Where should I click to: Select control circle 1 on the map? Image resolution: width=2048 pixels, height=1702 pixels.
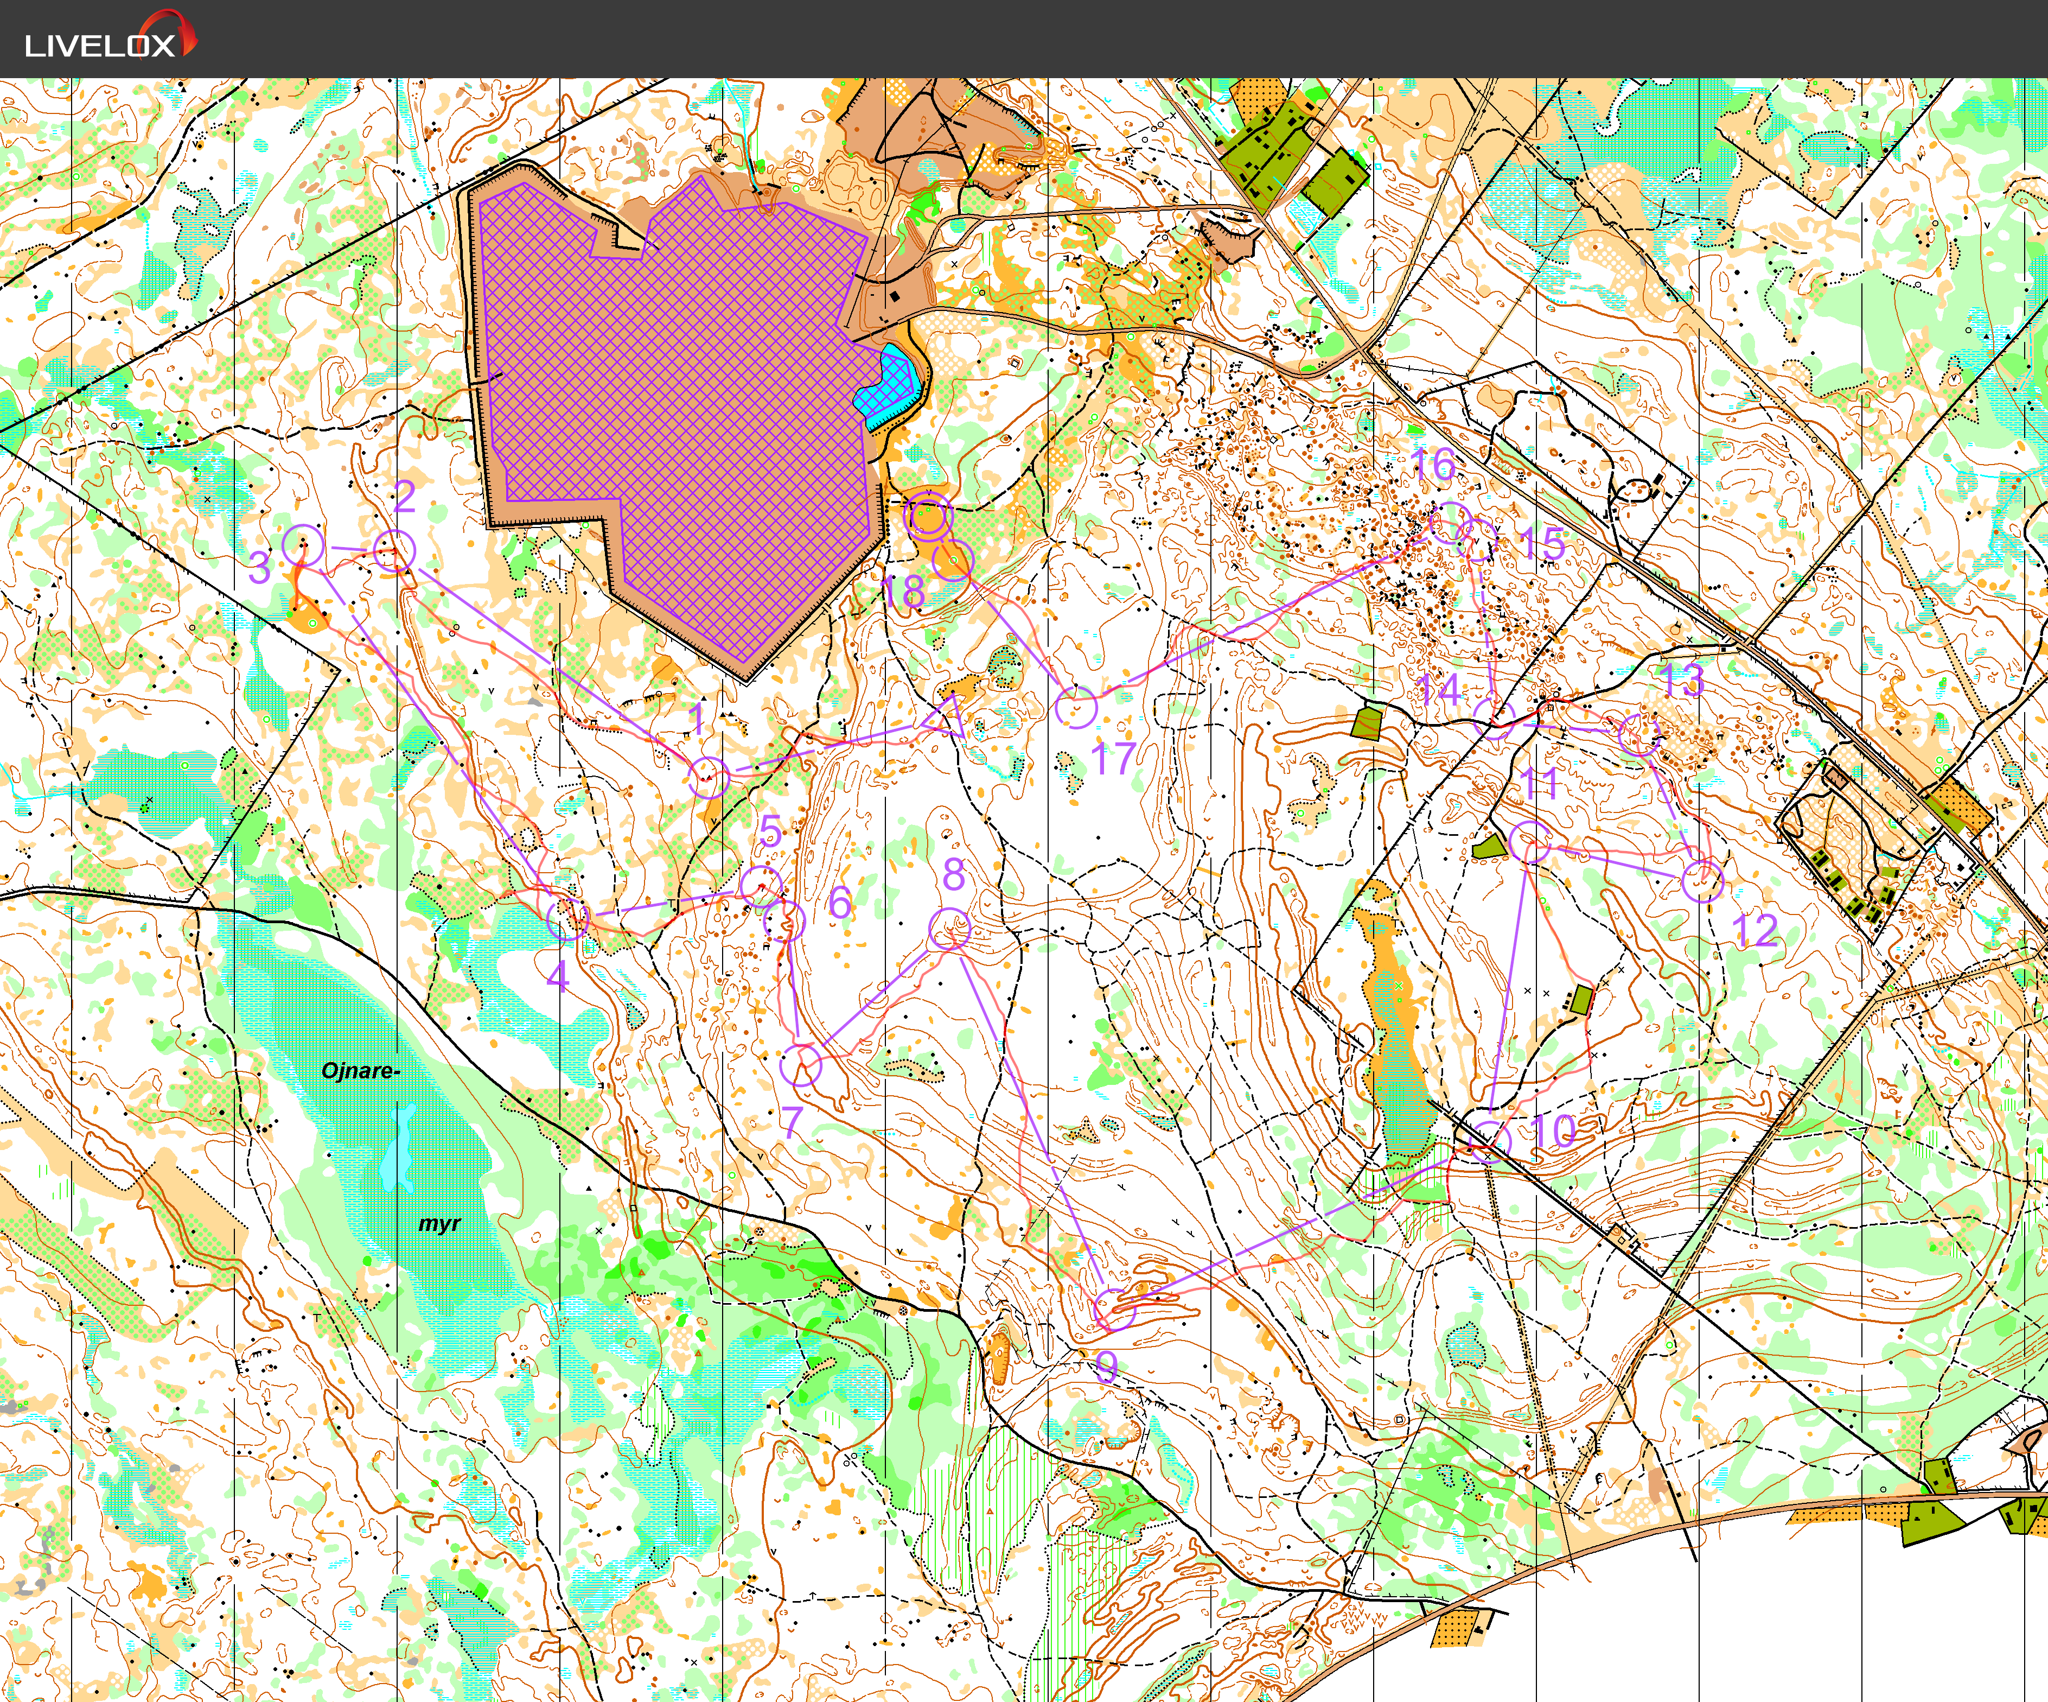[x=709, y=777]
